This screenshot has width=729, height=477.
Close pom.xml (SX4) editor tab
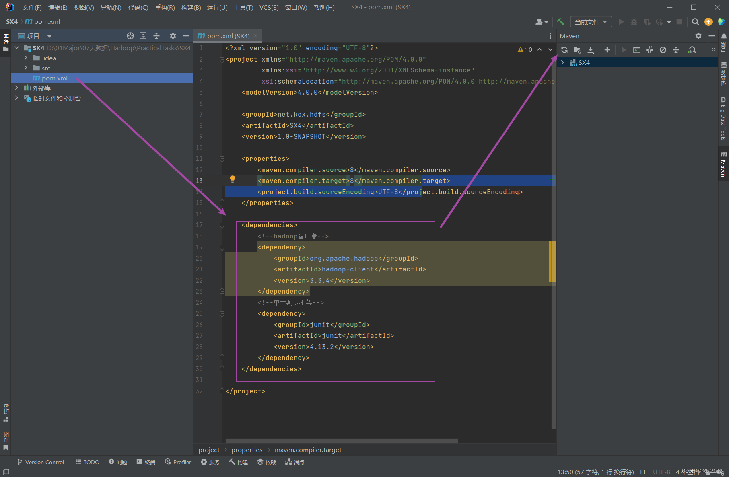pyautogui.click(x=256, y=36)
